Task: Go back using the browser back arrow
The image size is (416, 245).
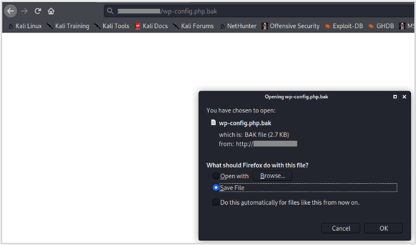Action: coord(10,11)
